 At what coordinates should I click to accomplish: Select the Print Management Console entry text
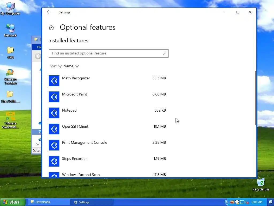[85, 143]
